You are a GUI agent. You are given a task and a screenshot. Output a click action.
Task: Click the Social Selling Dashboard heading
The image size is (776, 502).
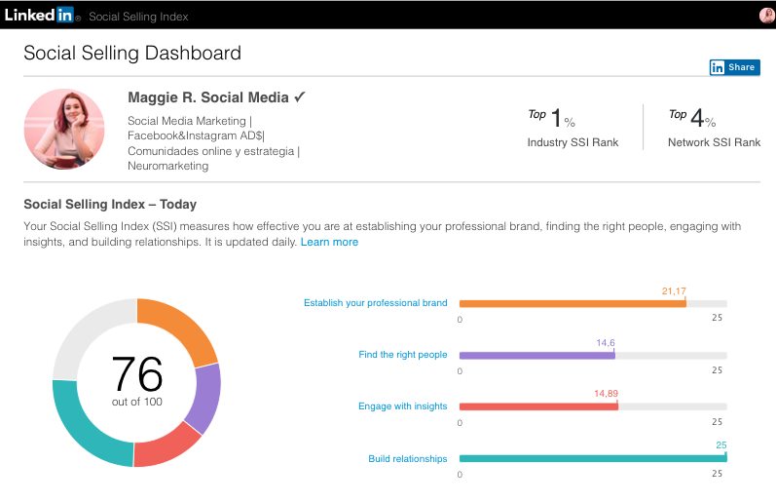point(132,53)
